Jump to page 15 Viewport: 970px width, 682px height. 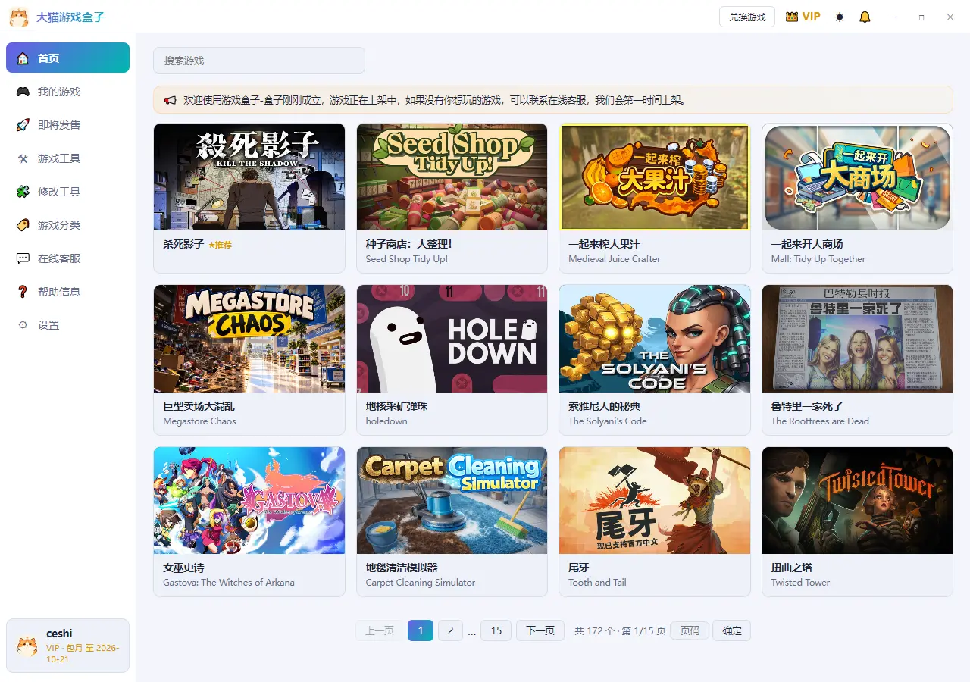(x=496, y=630)
